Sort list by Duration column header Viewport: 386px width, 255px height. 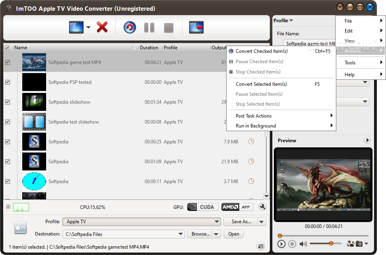(150, 48)
